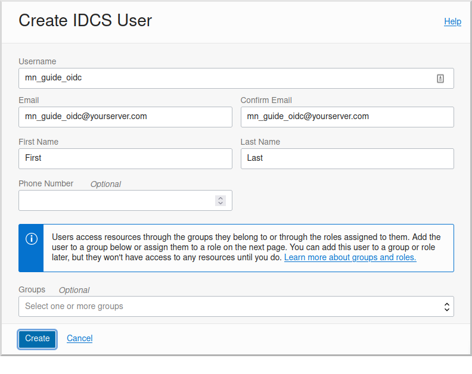Click the contact card icon in Username field
Image resolution: width=472 pixels, height=374 pixels.
440,79
